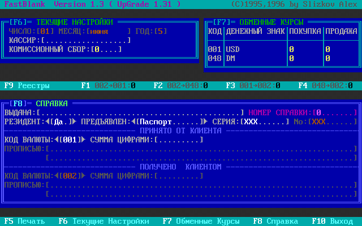Viewport: 362px width, 226px height.
Task: Click the F1 002+001 rate shortcut
Action: click(109, 86)
